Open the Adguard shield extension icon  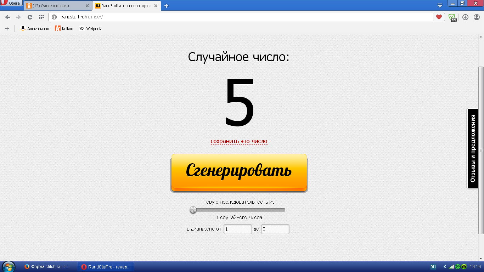click(452, 17)
